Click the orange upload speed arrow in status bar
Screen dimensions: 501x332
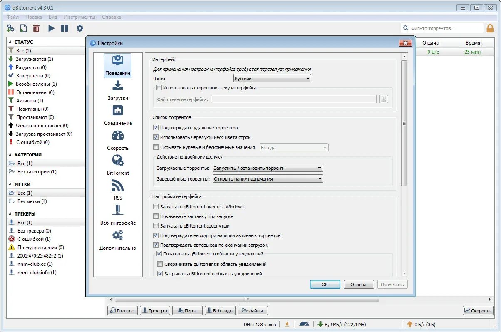coord(409,324)
